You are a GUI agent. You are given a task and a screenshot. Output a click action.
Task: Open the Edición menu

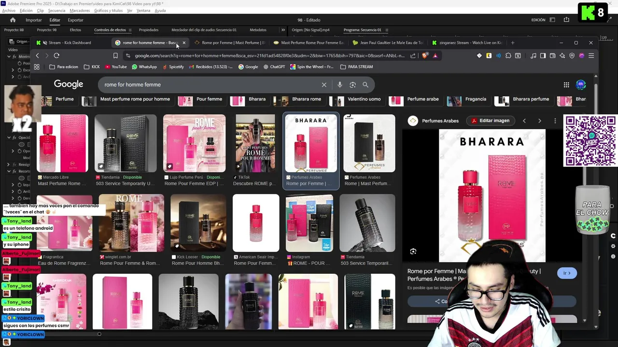tap(26, 11)
